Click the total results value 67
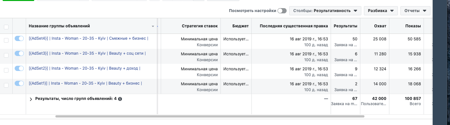Image resolution: width=450 pixels, height=125 pixels. point(355,99)
